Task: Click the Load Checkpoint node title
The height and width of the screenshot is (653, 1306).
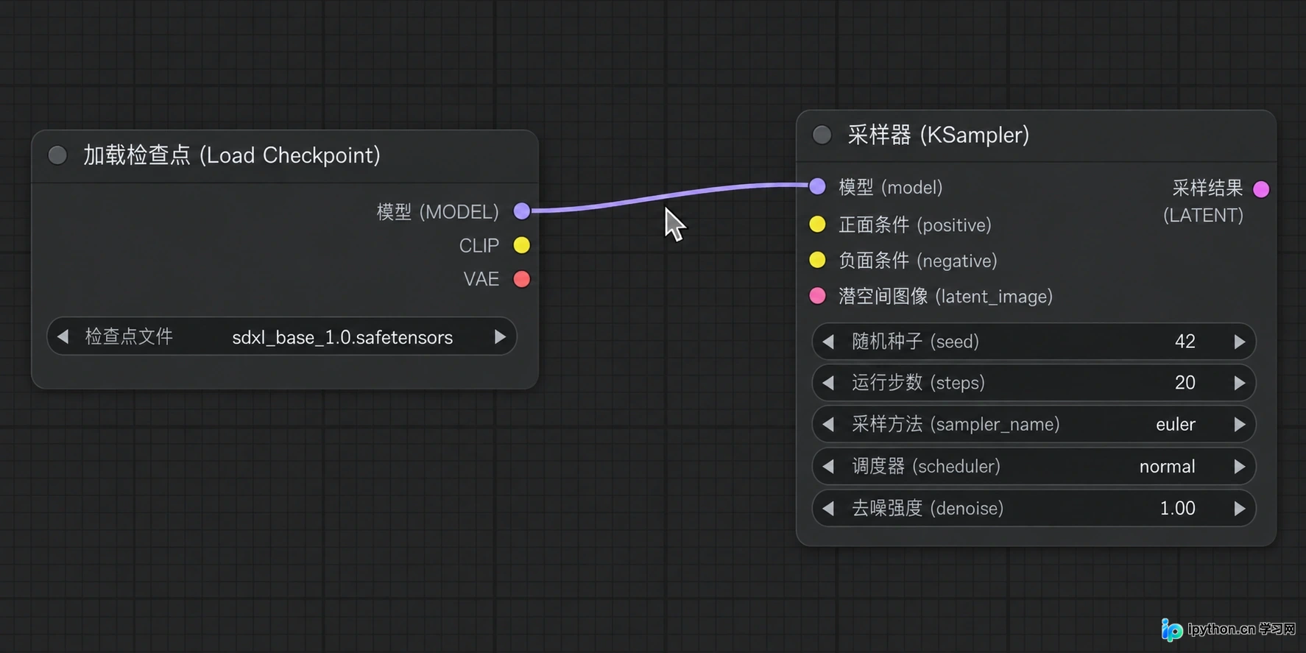Action: (x=232, y=155)
